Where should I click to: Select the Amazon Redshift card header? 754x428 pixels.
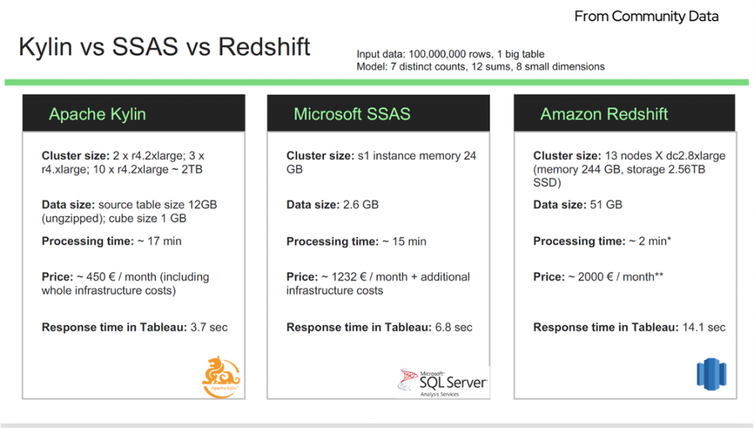click(624, 113)
